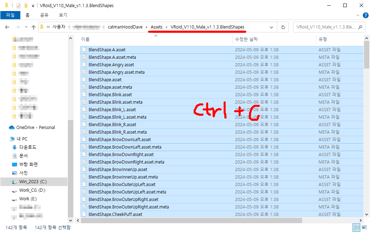The width and height of the screenshot is (370, 232).
Task: Click the New folder quick access icon
Action: pyautogui.click(x=26, y=5)
